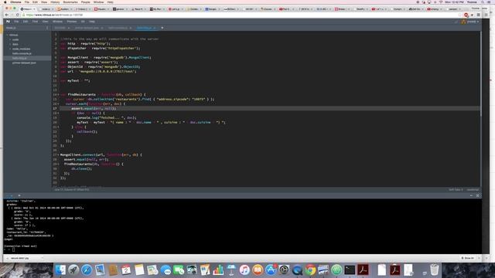Image resolution: width=495 pixels, height=278 pixels.
Task: Go back in Chrome
Action: (7, 15)
